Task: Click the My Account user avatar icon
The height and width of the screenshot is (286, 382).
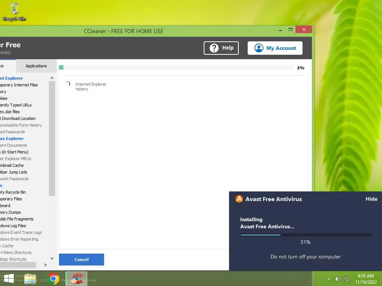Action: point(259,48)
